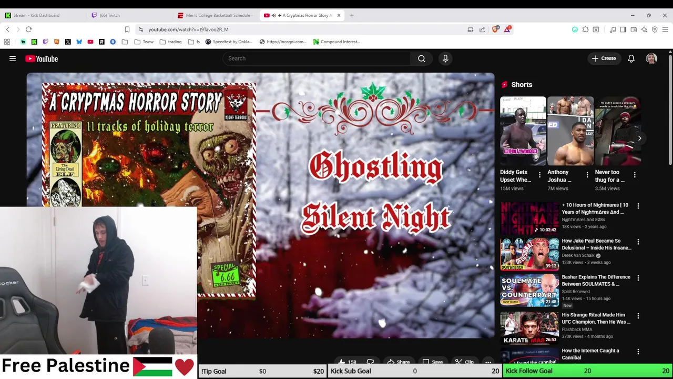Viewport: 673px width, 379px height.
Task: Open YouTube notifications bell
Action: 631,58
